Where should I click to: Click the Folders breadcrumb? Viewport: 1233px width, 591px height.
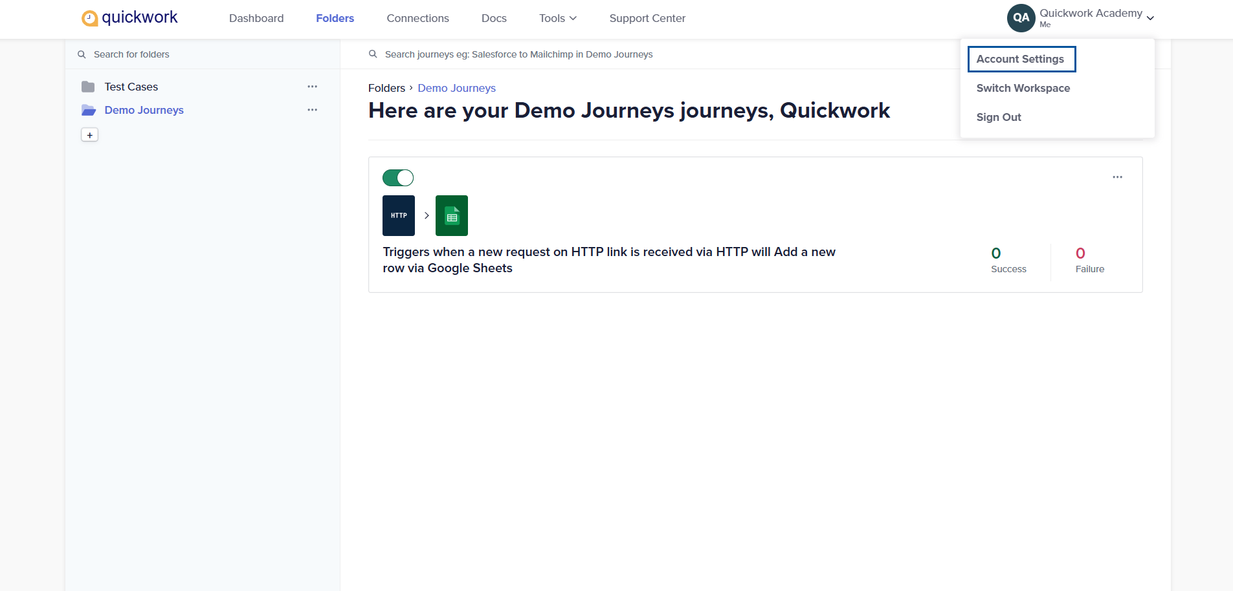point(386,88)
